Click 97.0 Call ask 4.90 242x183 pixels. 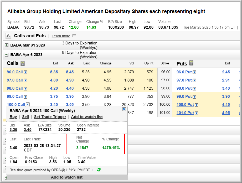coord(70,80)
